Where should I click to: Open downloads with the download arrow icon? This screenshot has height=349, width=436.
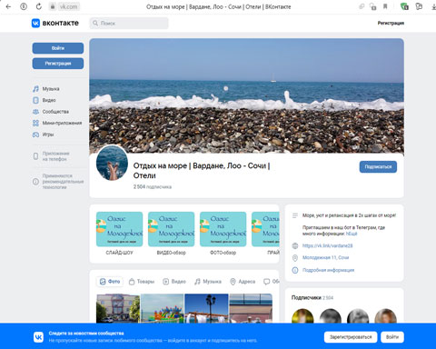click(433, 6)
